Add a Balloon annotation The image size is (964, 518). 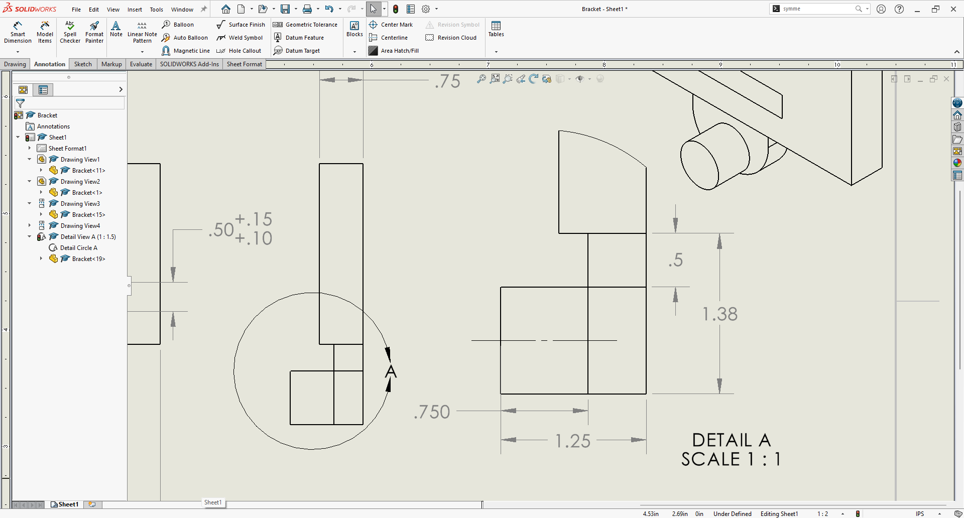point(178,25)
